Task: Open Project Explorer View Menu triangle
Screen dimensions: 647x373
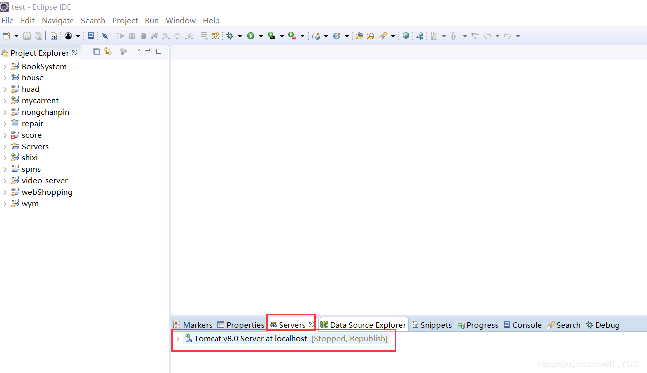Action: coord(138,50)
